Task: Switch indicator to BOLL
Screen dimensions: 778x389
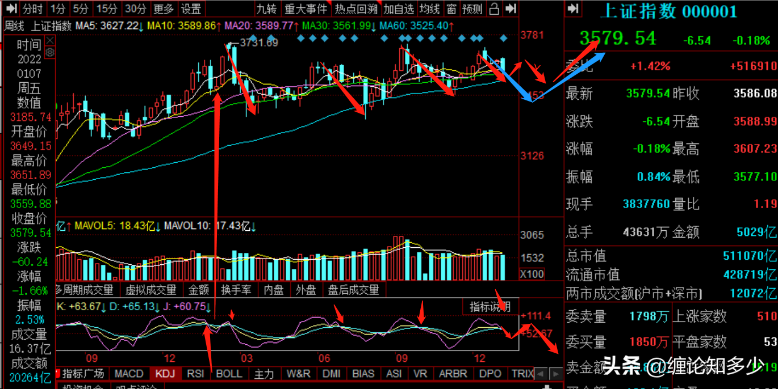Action: pos(229,374)
